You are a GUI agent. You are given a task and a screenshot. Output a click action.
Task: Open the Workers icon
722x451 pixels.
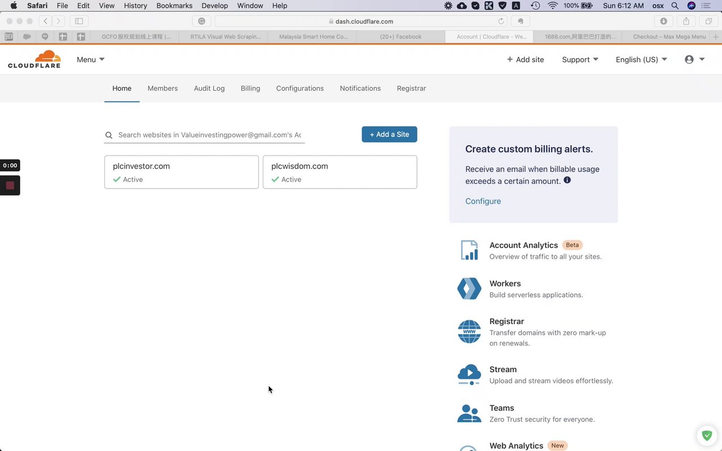point(469,289)
